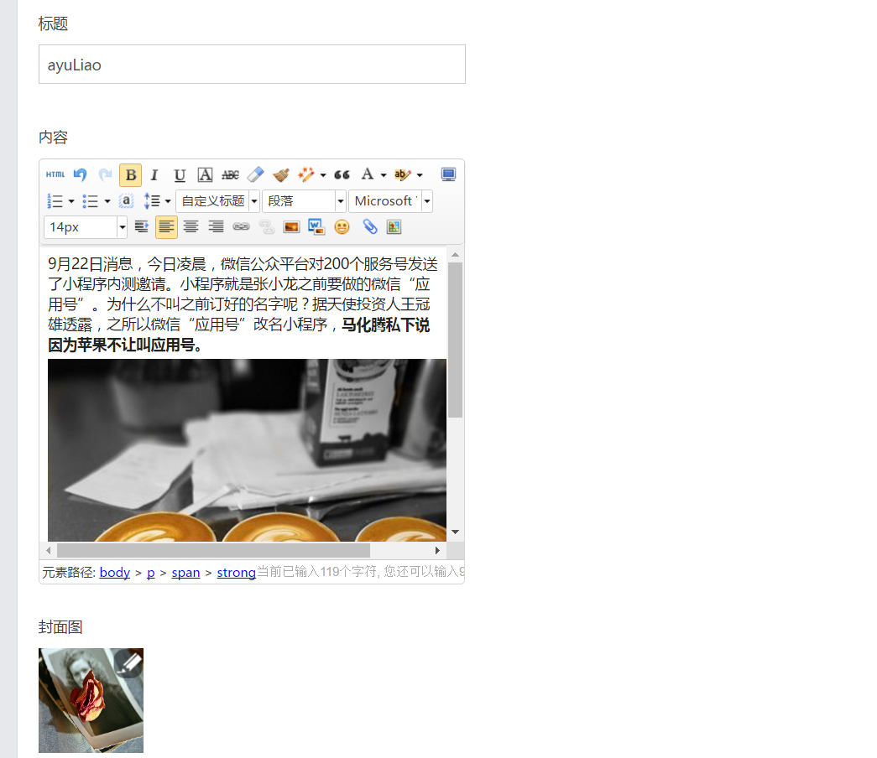Select the coffee photo in editor

pos(247,450)
